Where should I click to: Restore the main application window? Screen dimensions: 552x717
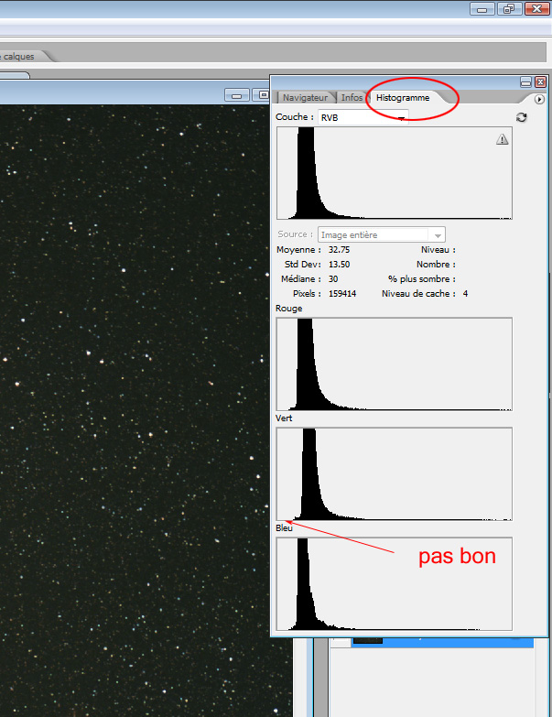pos(509,8)
